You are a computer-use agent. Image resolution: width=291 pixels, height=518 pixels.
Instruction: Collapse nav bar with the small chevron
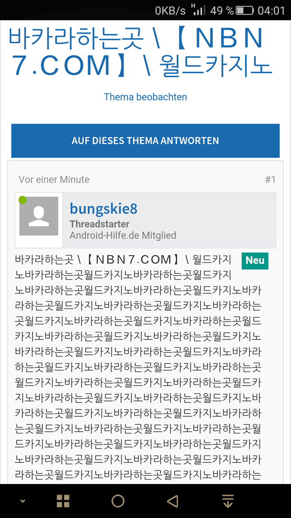(x=23, y=501)
